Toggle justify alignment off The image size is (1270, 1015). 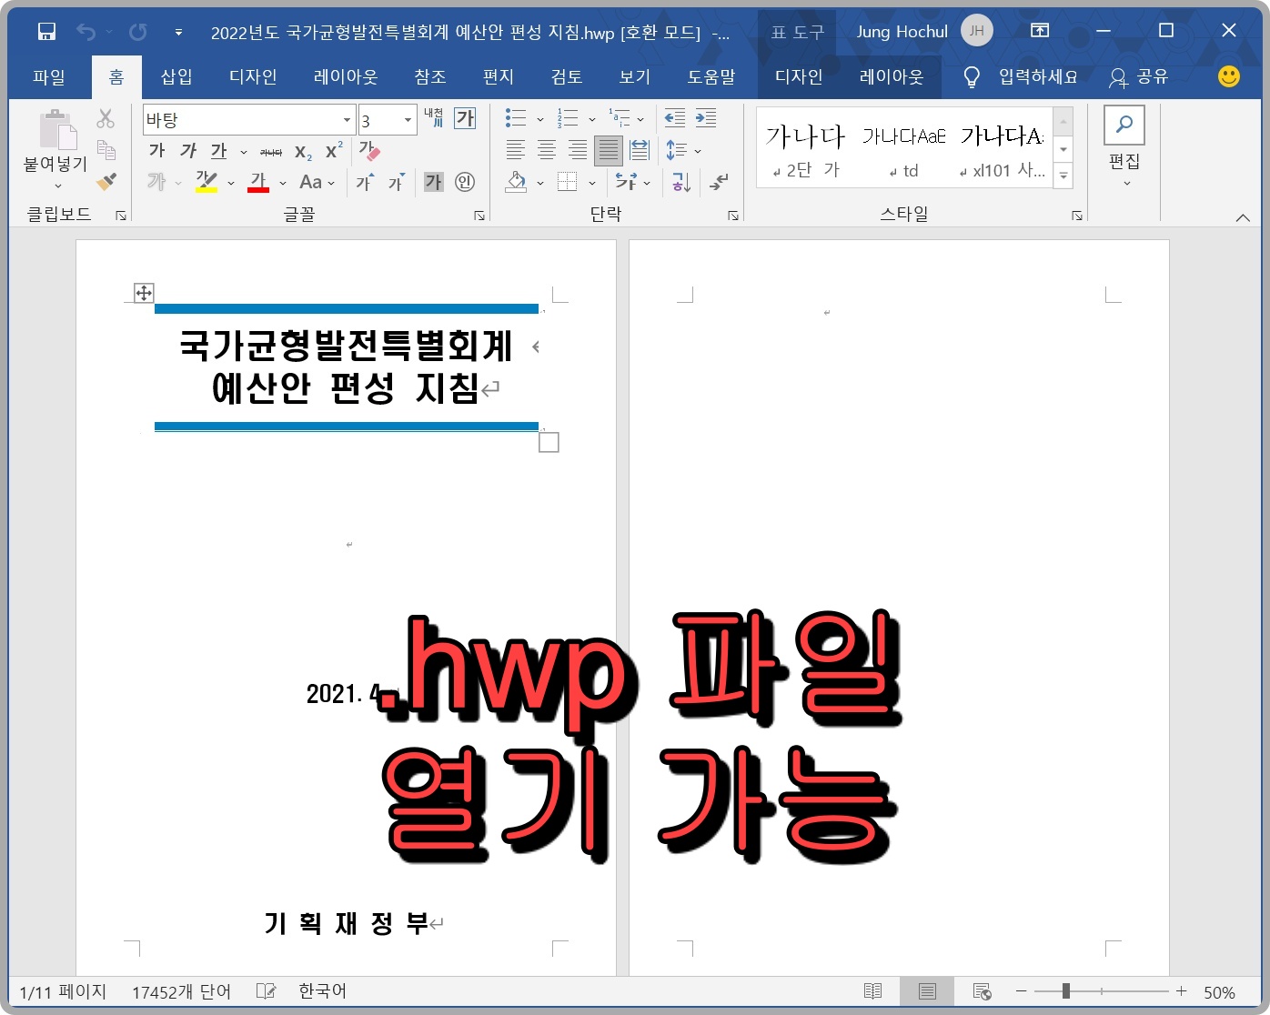coord(609,150)
